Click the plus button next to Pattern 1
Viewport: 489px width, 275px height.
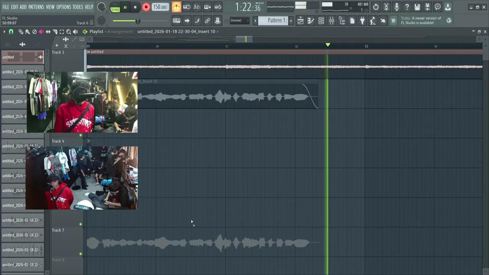291,21
